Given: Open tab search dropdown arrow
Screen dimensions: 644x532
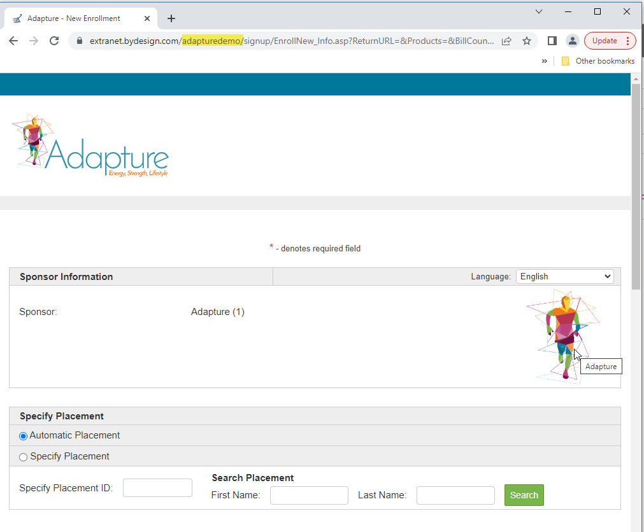Looking at the screenshot, I should point(539,11).
